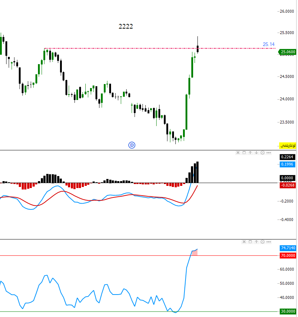Click the red 70.0000 overbought level label
Screen dimensions: 298x317
pyautogui.click(x=288, y=255)
